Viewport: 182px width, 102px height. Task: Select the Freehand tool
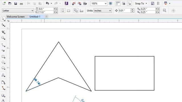pyautogui.click(x=3, y=45)
